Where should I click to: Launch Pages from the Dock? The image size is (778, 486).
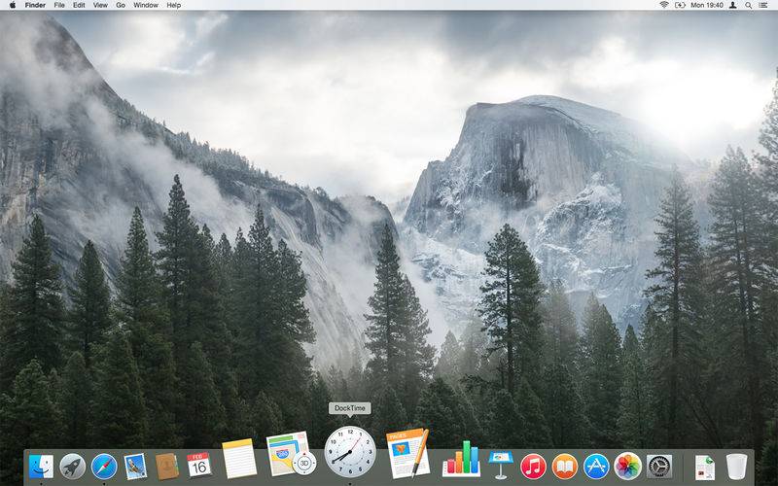[x=407, y=454]
